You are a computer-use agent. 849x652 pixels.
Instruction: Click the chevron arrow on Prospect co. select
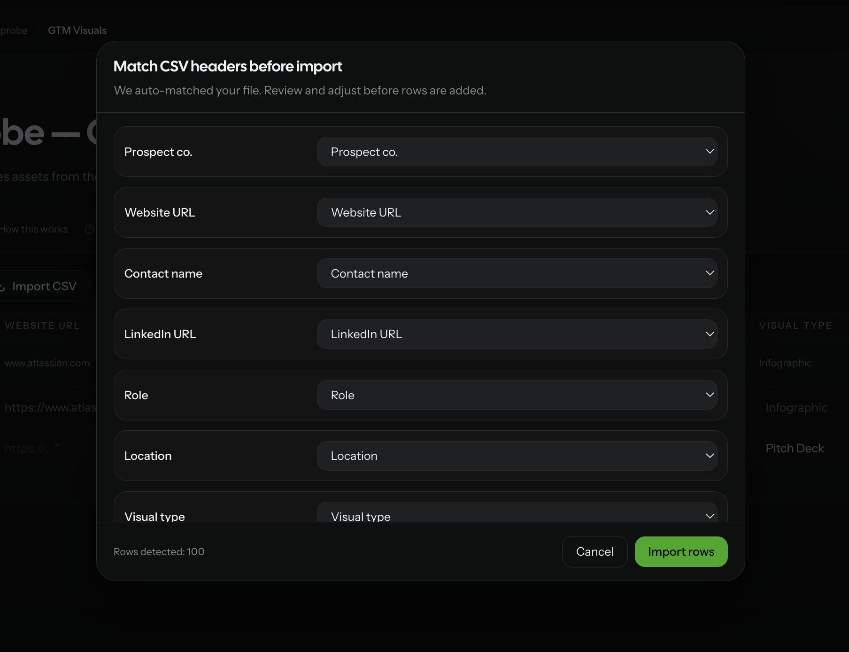click(x=710, y=152)
